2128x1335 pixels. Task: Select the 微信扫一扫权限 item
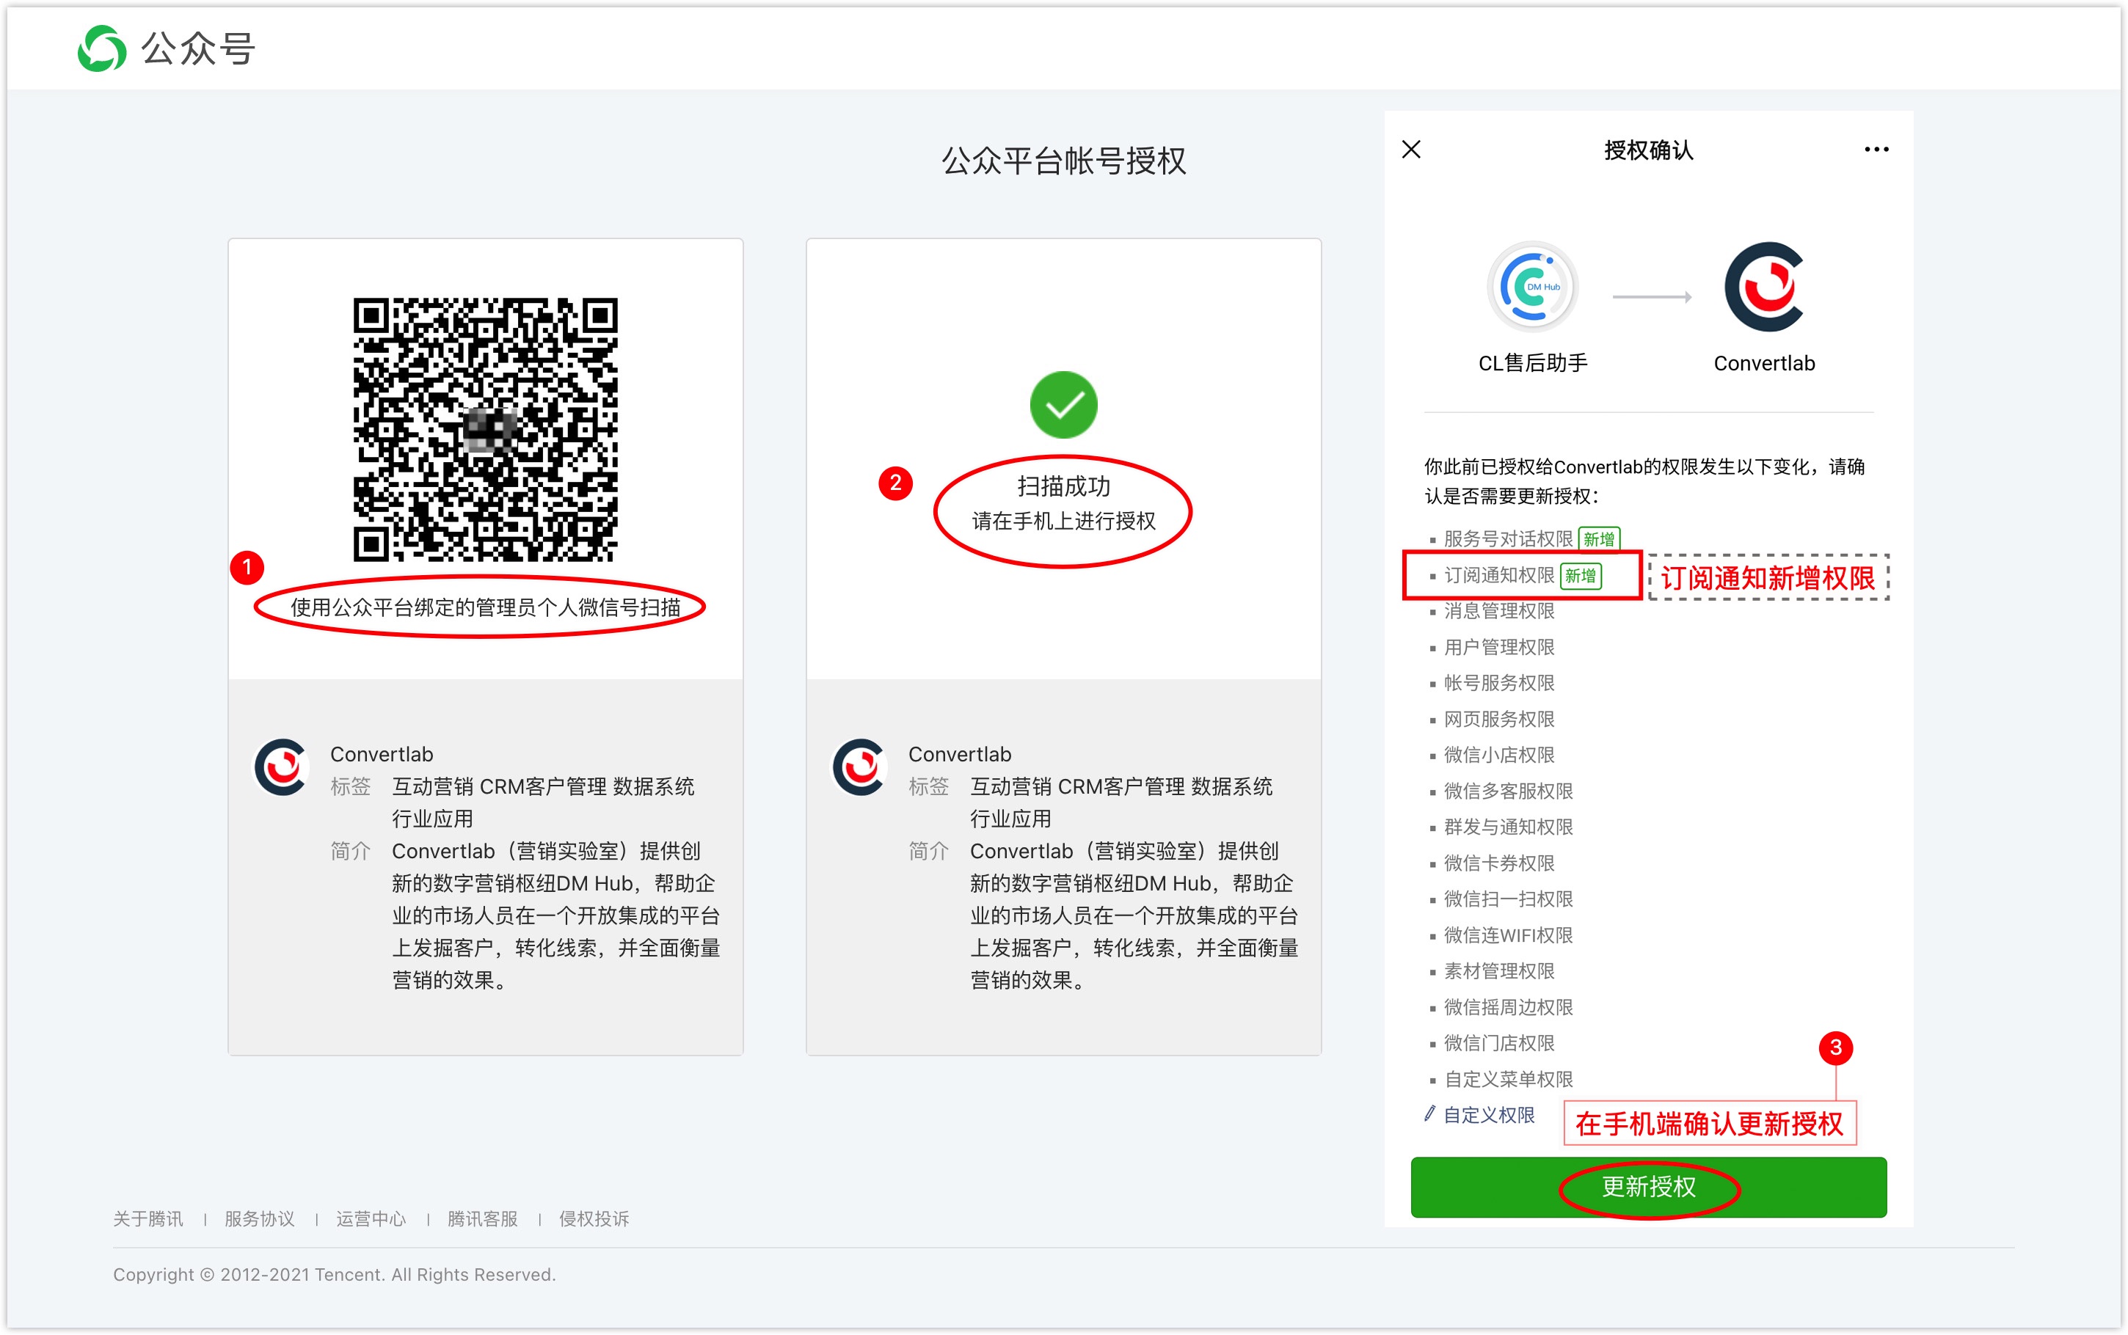pyautogui.click(x=1508, y=899)
